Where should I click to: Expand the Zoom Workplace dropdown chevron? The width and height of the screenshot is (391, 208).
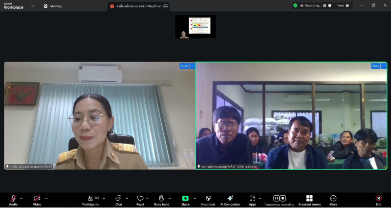click(x=33, y=6)
